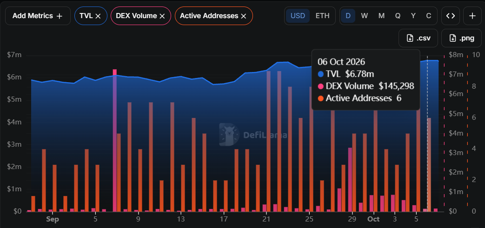This screenshot has width=485, height=228.
Task: Select the monthly (M) interval
Action: 381,16
